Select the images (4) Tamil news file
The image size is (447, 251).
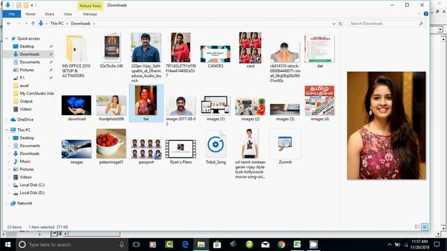pos(320,103)
